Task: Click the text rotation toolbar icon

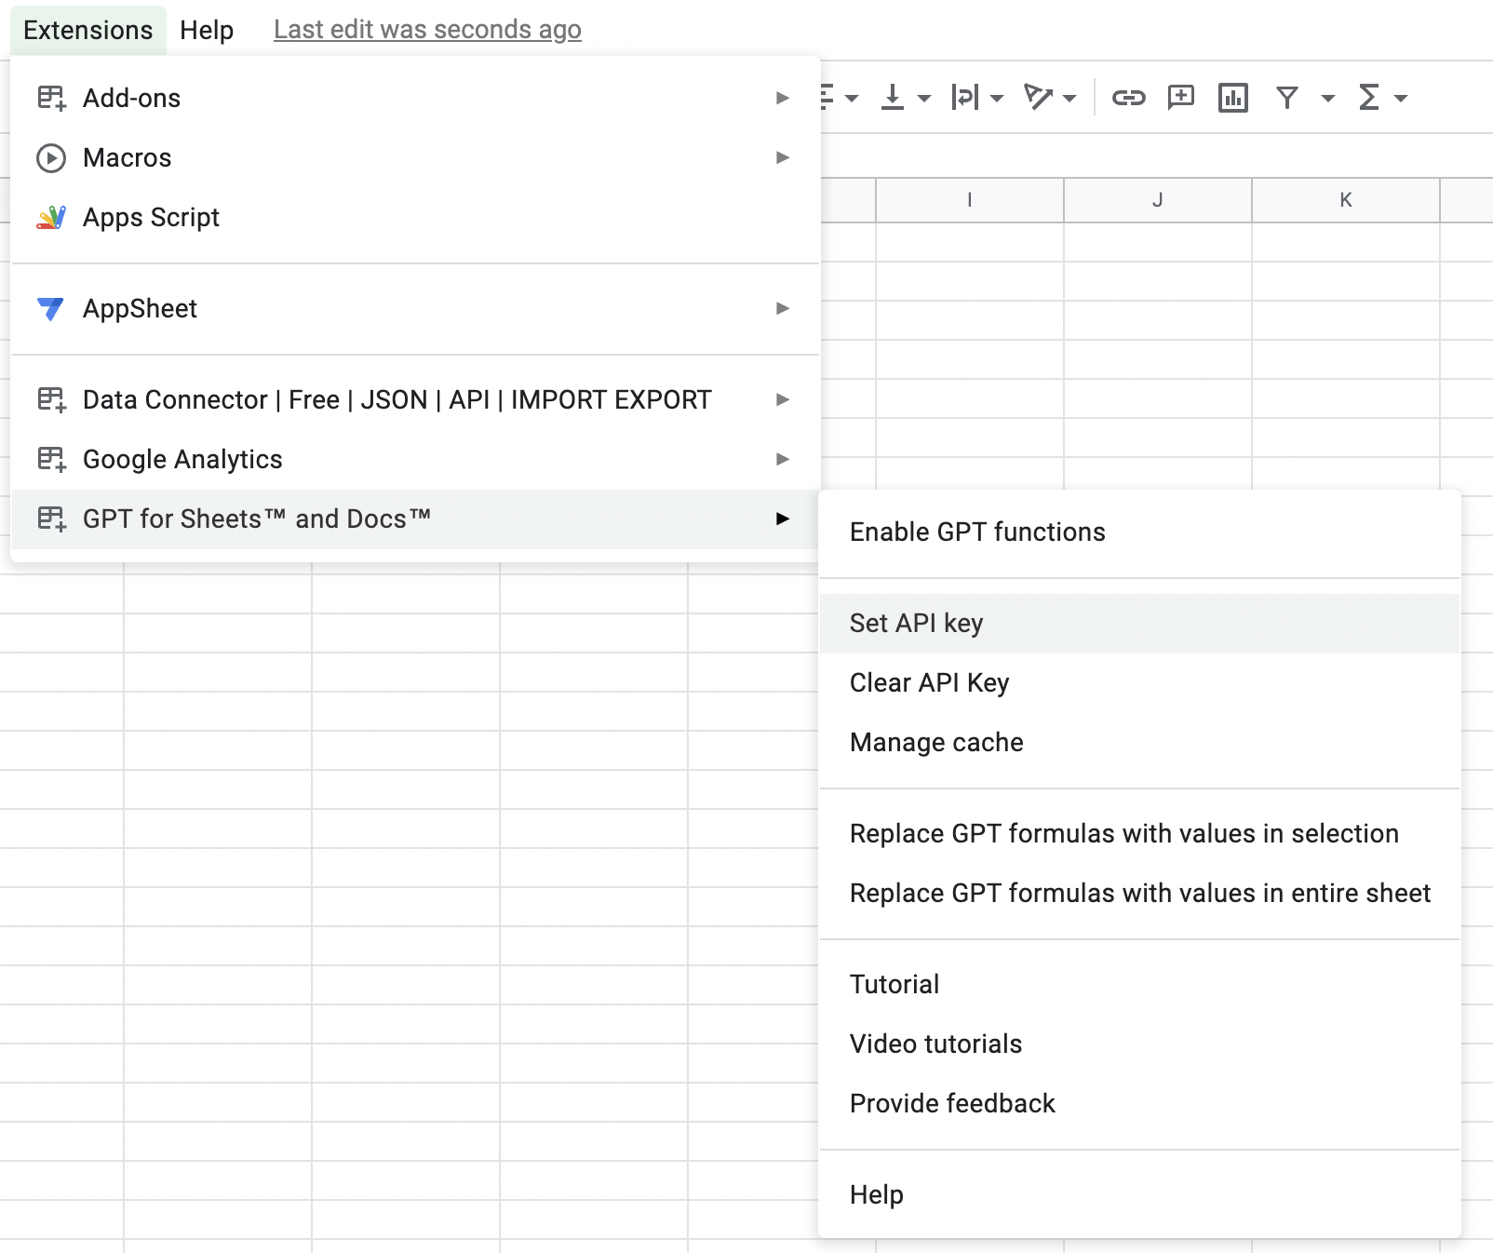Action: 1038,97
